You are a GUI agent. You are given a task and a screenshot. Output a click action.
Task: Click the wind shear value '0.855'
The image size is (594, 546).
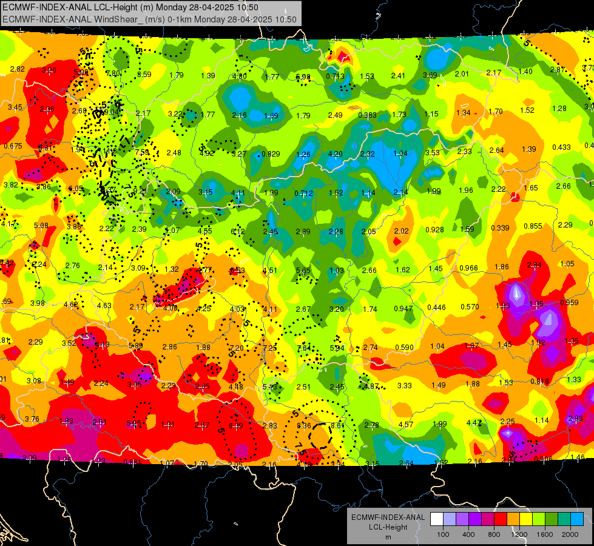click(x=533, y=226)
